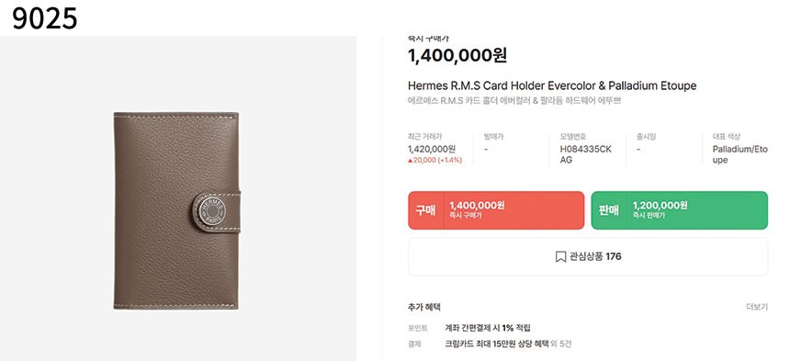Viewport: 790px width, 361px height.
Task: Click the Korean product name subtitle
Action: [514, 101]
